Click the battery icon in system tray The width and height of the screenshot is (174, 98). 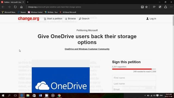click(x=148, y=96)
